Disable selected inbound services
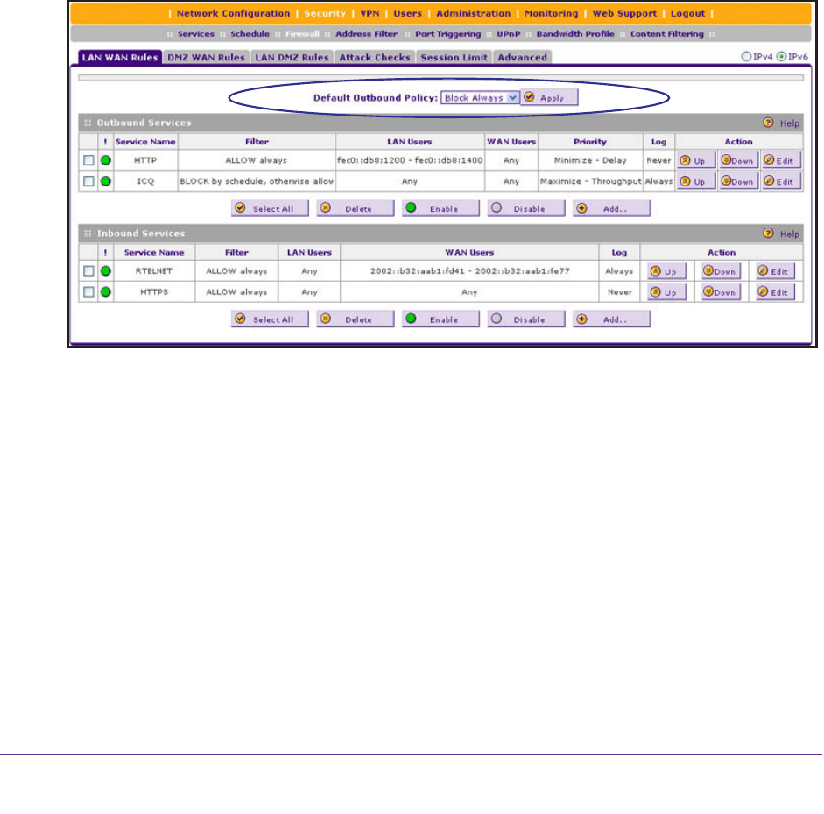The image size is (824, 814). tap(526, 319)
